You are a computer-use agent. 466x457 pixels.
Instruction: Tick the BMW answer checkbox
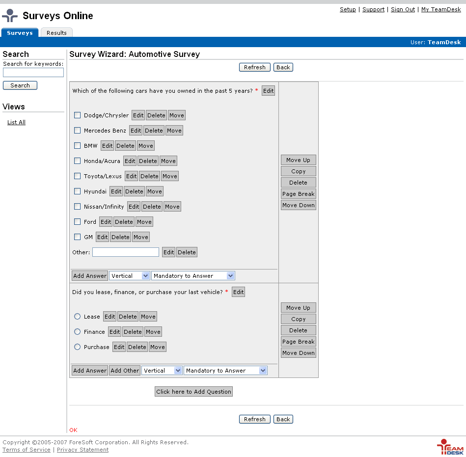click(x=77, y=146)
